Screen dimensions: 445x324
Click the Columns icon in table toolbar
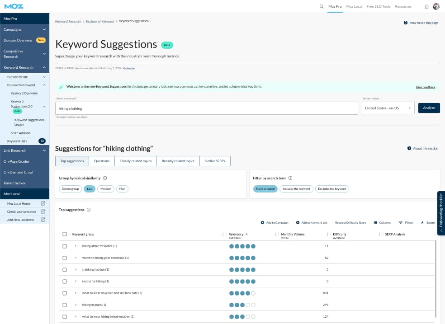click(375, 223)
